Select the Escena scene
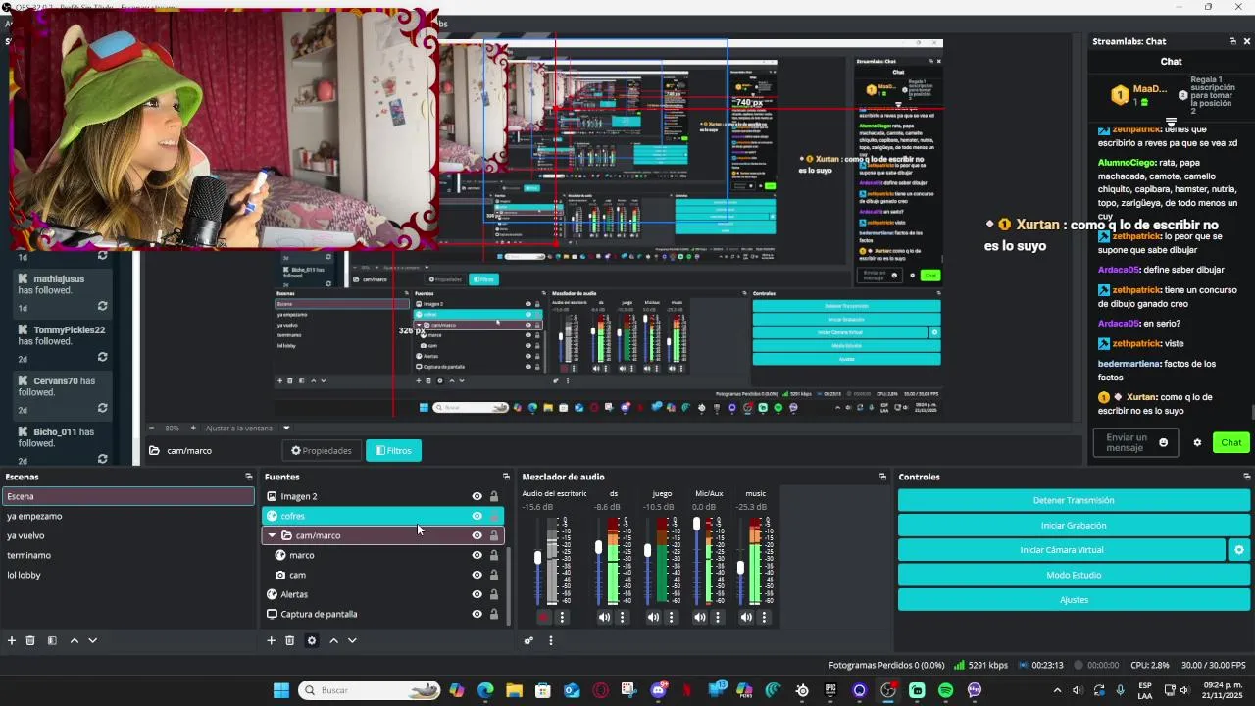Image resolution: width=1255 pixels, height=706 pixels. coord(128,496)
